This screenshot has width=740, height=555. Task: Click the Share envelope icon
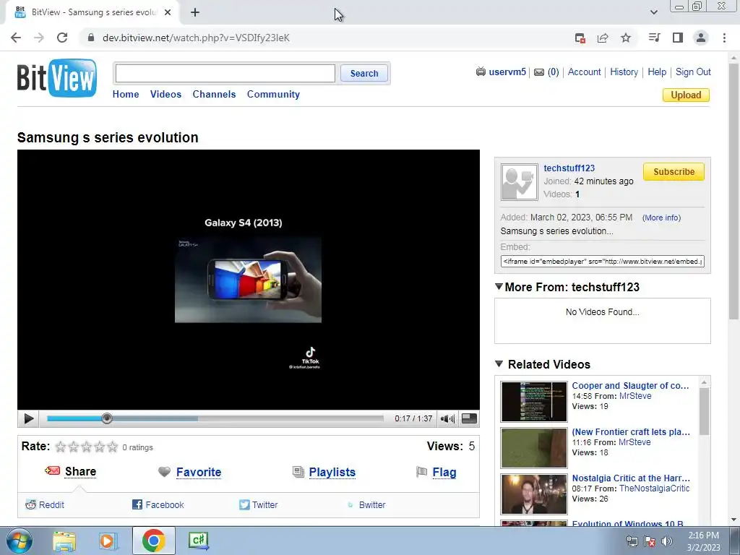[52, 471]
